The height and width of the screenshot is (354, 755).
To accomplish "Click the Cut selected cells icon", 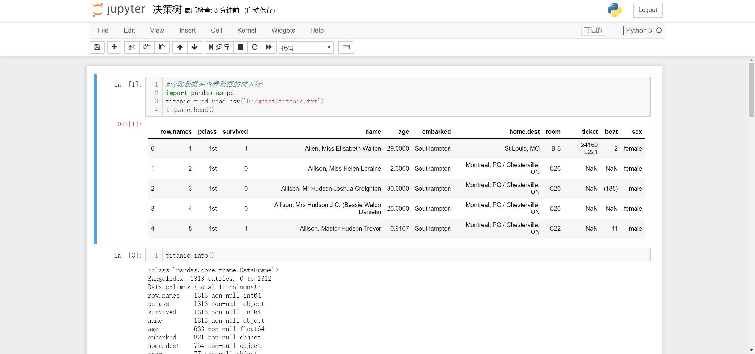I will 130,47.
